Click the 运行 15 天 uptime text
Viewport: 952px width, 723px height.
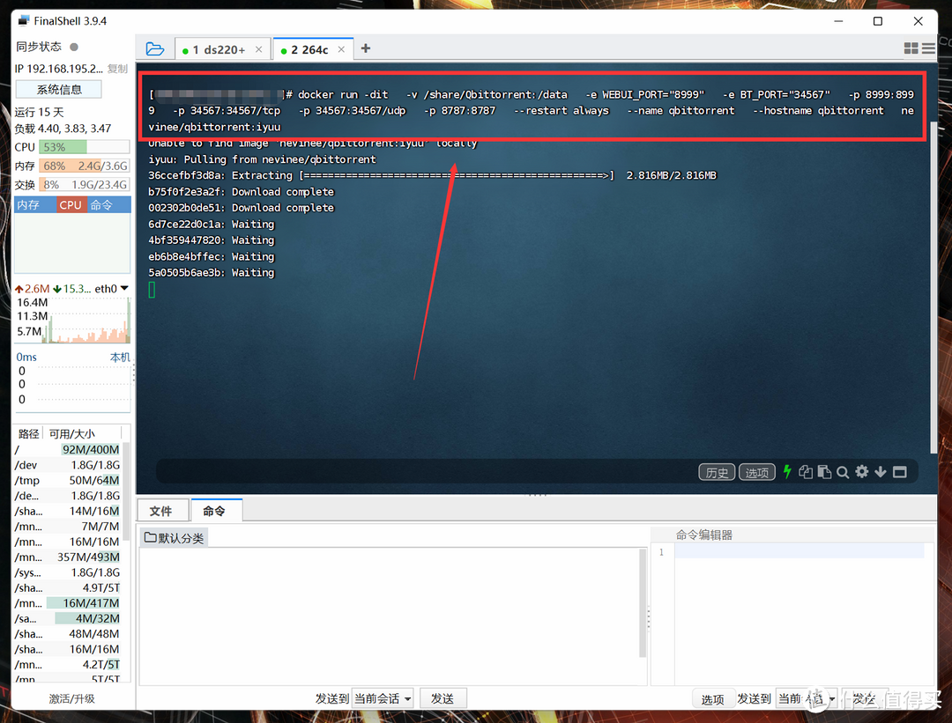tap(39, 112)
